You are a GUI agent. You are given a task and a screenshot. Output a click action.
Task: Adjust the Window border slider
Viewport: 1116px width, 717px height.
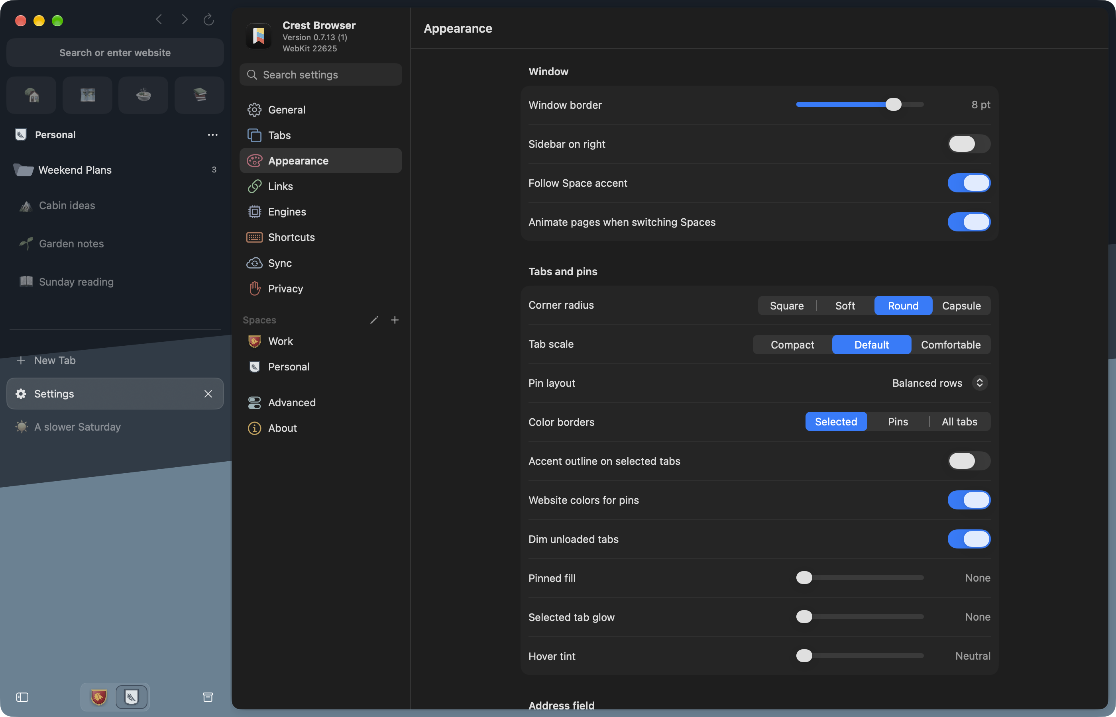tap(859, 104)
